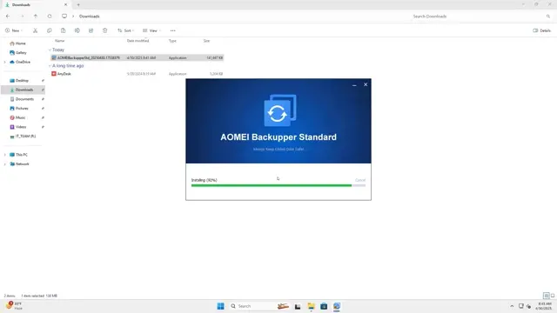Open Microsoft Store from the taskbar
This screenshot has width=557, height=313.
324,306
